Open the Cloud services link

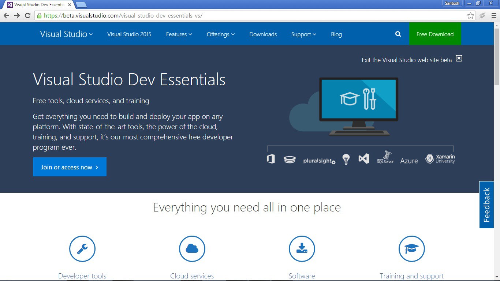pyautogui.click(x=192, y=276)
